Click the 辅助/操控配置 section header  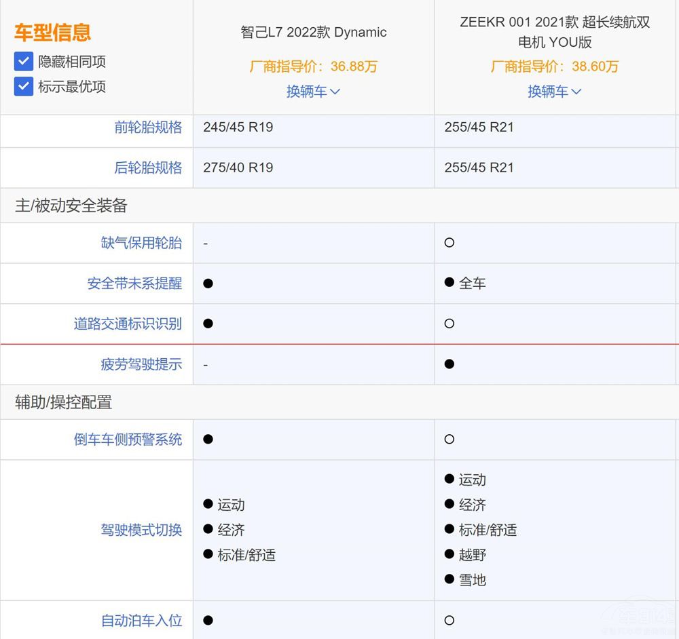click(x=63, y=402)
